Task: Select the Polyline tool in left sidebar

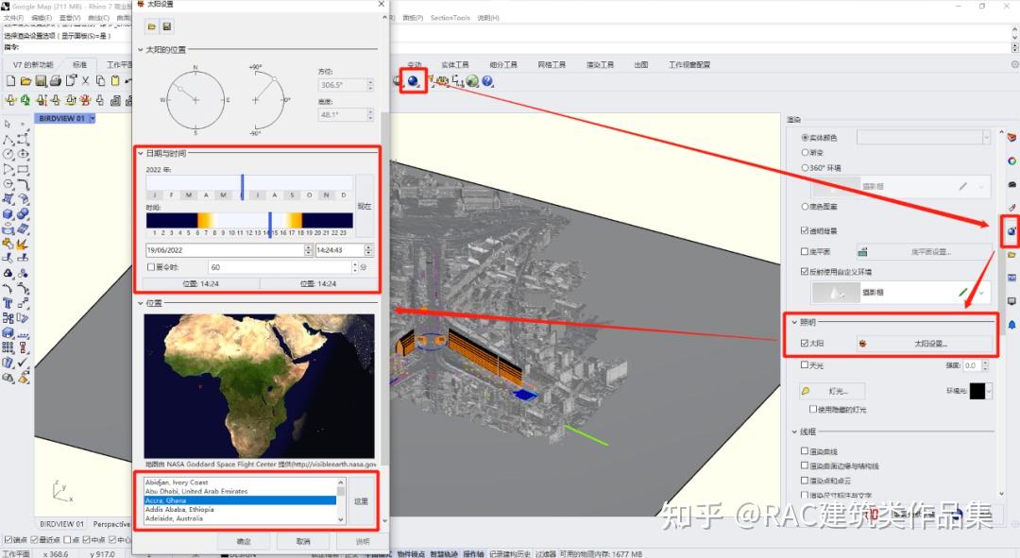Action: (8, 139)
